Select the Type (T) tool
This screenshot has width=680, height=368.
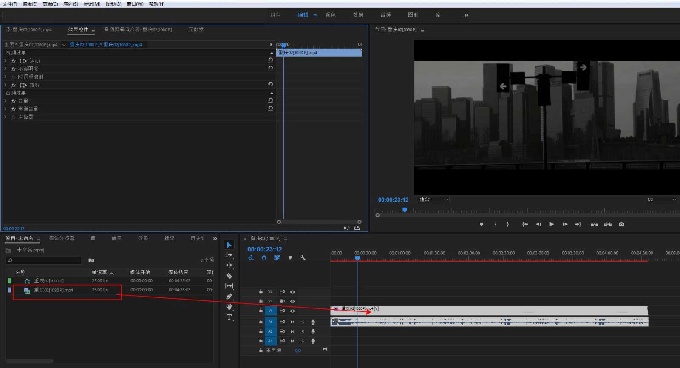[229, 317]
